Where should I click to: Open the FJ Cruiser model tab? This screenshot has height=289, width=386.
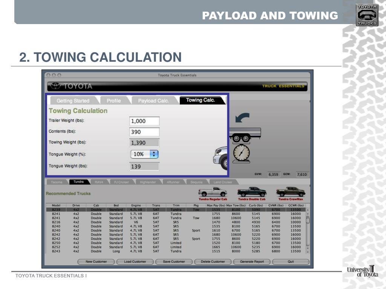pyautogui.click(x=122, y=182)
